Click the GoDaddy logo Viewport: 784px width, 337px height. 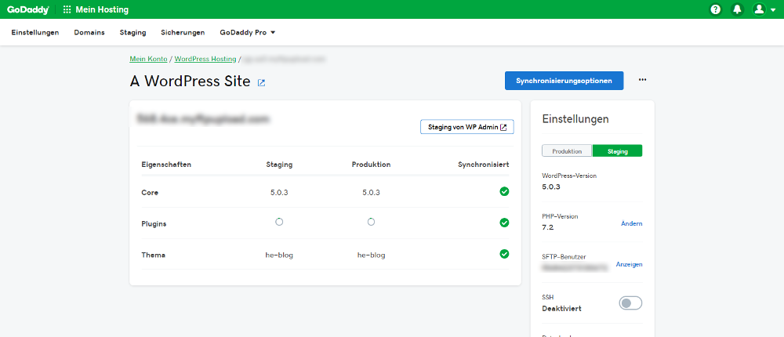[28, 9]
